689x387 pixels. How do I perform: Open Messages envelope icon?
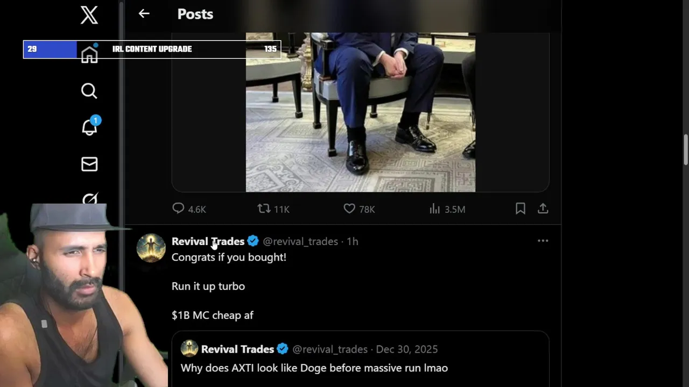(x=89, y=164)
